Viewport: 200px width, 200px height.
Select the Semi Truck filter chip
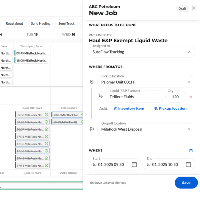(66, 23)
